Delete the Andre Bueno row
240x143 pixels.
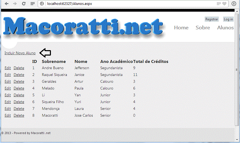(x=19, y=68)
